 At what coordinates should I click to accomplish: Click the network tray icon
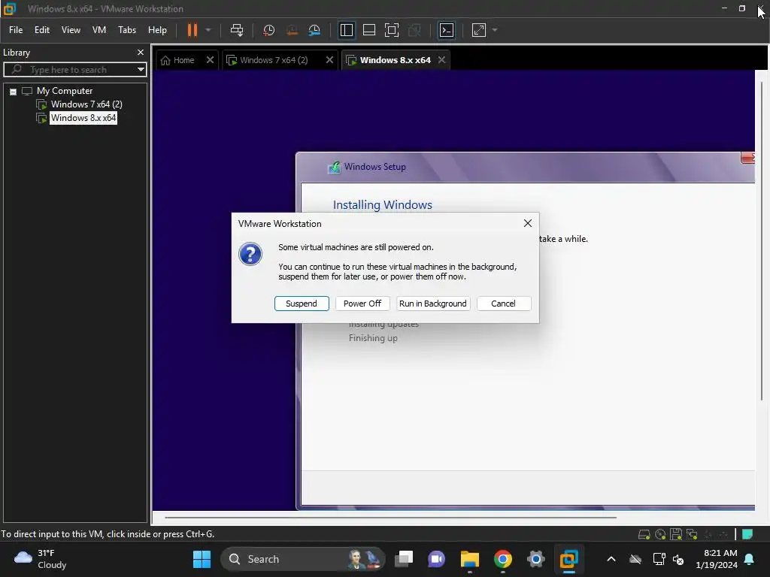click(x=659, y=559)
